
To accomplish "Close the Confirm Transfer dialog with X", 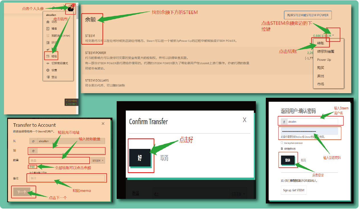I will point(244,120).
